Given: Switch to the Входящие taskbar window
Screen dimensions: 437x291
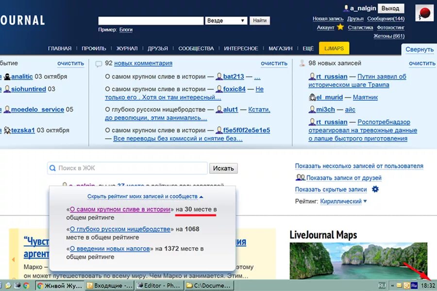Looking at the screenshot, I should coord(110,286).
